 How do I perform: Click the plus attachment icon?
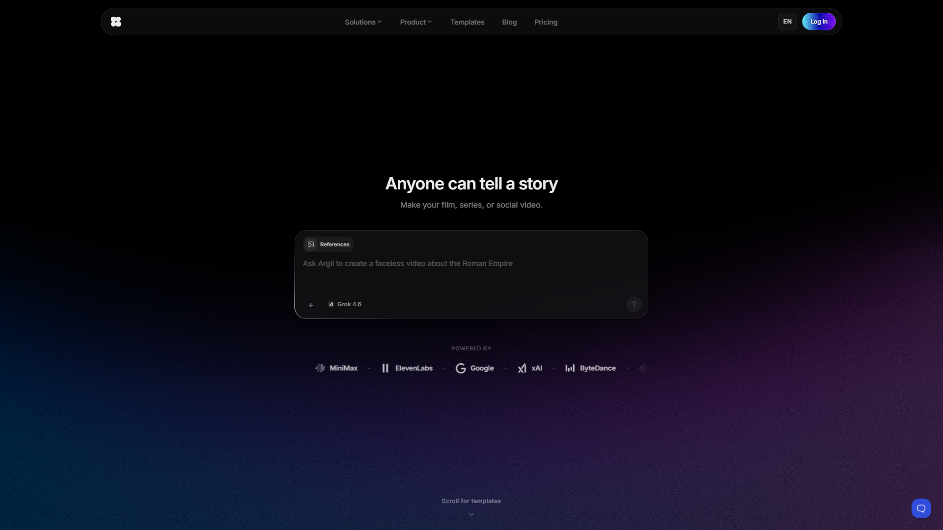pyautogui.click(x=311, y=305)
